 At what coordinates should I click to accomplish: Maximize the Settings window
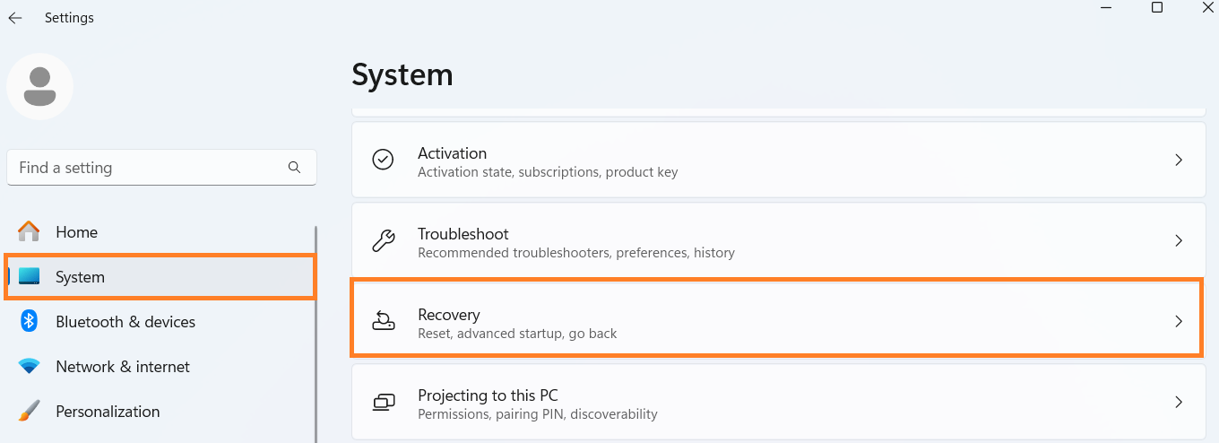tap(1157, 8)
